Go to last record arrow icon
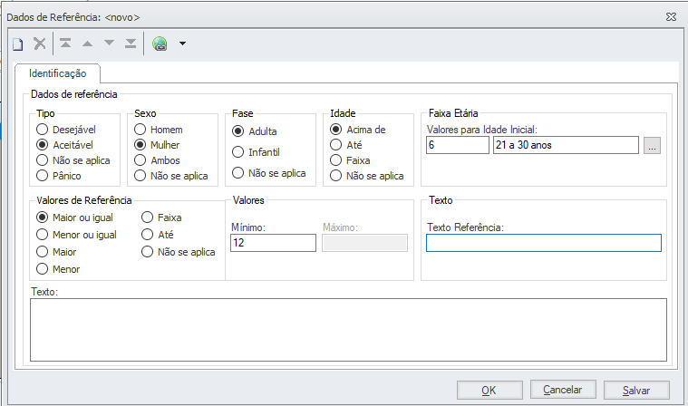This screenshot has width=688, height=406. (x=131, y=43)
